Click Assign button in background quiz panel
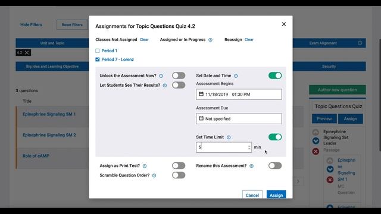 click(x=351, y=119)
